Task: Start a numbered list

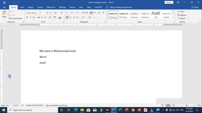Action: (72, 13)
